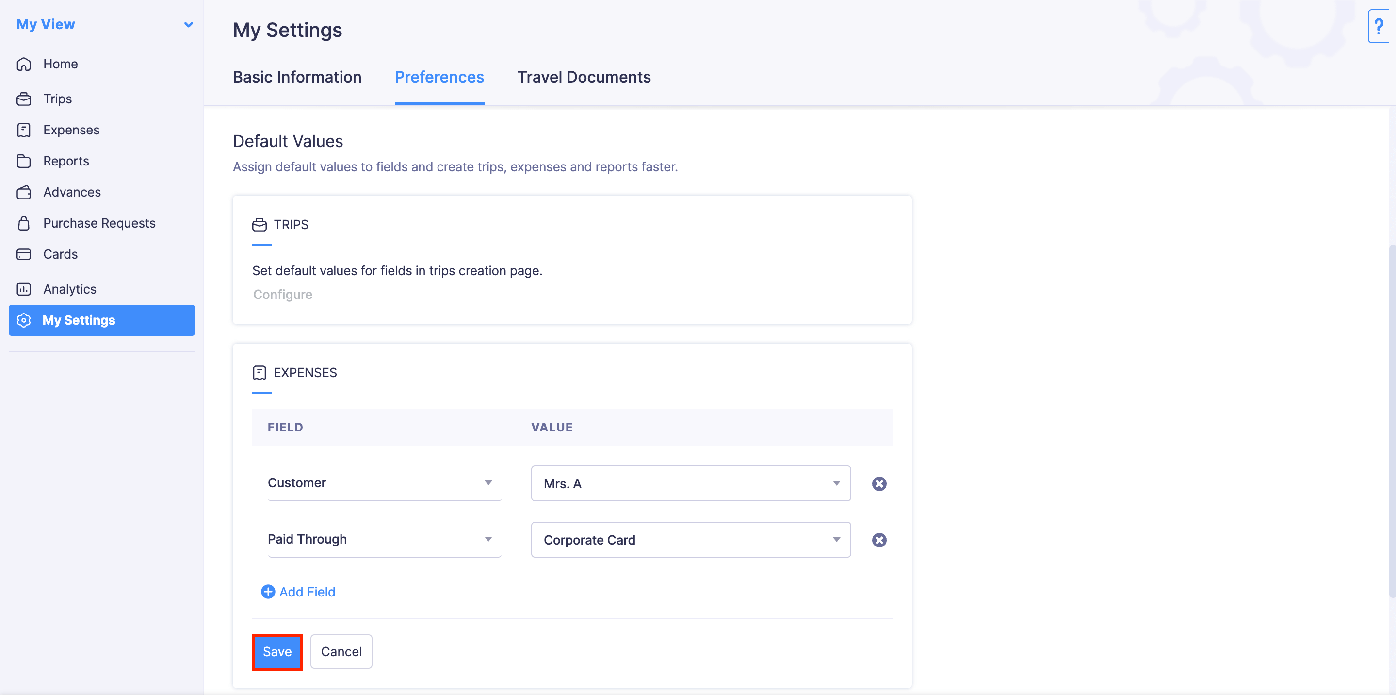The width and height of the screenshot is (1396, 695).
Task: Open Trips from the sidebar icon
Action: (x=24, y=99)
